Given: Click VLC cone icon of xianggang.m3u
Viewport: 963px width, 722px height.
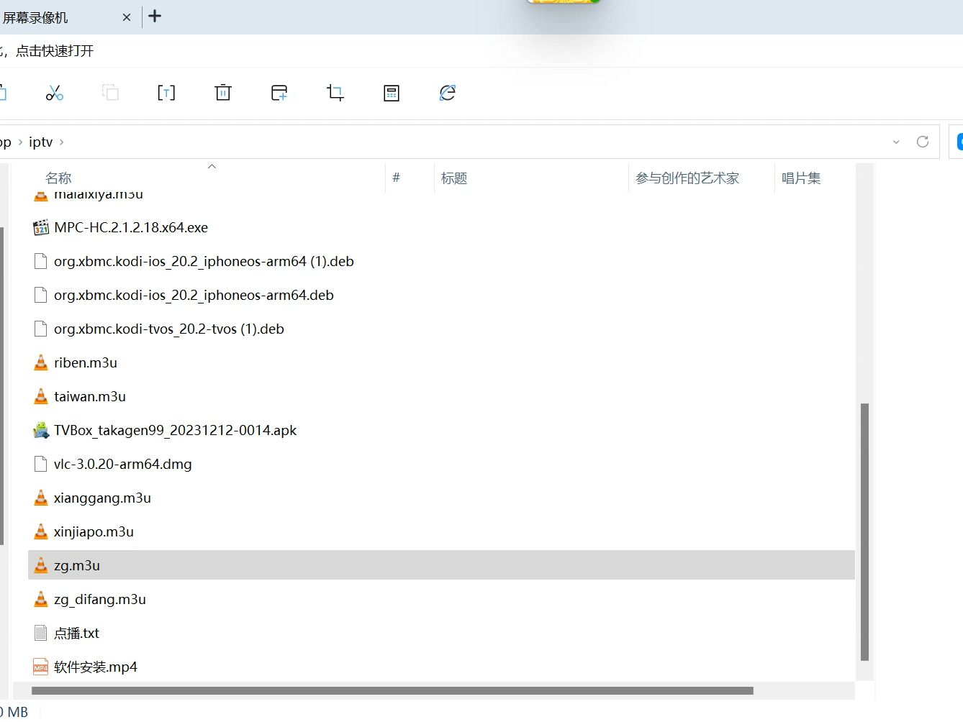Looking at the screenshot, I should point(41,498).
